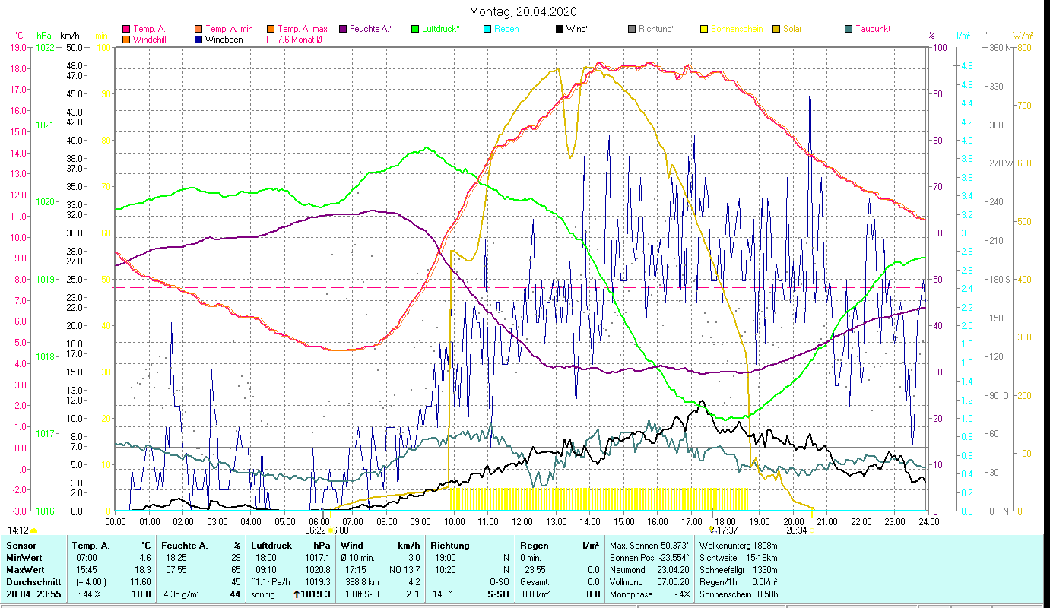The image size is (1050, 608).
Task: Click the Regen column header in table
Action: coord(535,545)
